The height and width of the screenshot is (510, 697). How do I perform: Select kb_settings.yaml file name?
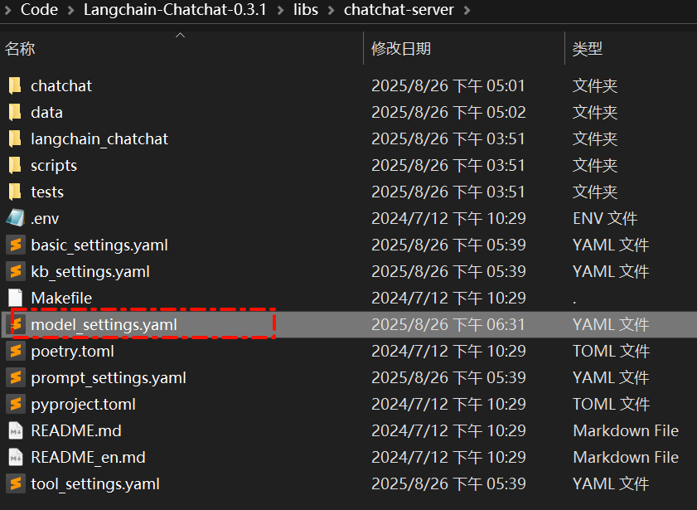click(90, 272)
